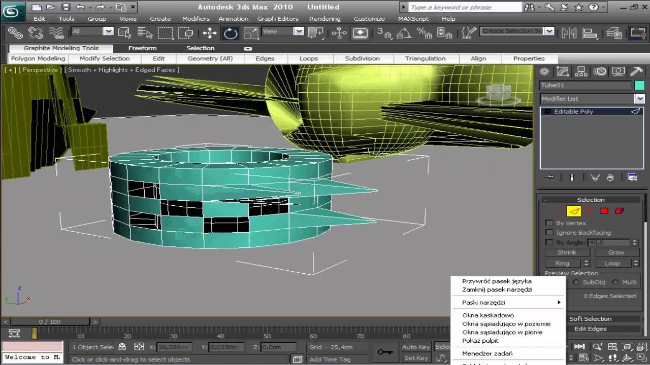650x365 pixels.
Task: Click the Shrink selection button
Action: pyautogui.click(x=567, y=252)
